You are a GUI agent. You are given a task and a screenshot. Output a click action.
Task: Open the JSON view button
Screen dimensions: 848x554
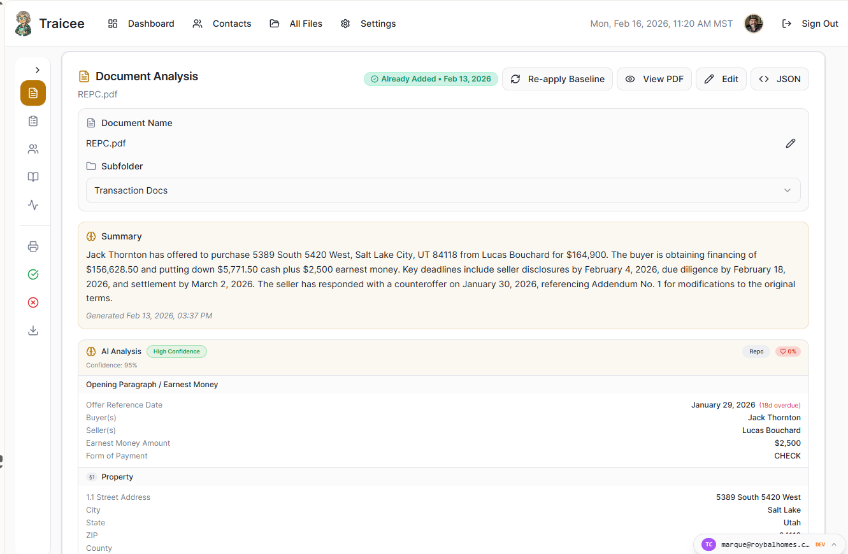click(x=779, y=79)
